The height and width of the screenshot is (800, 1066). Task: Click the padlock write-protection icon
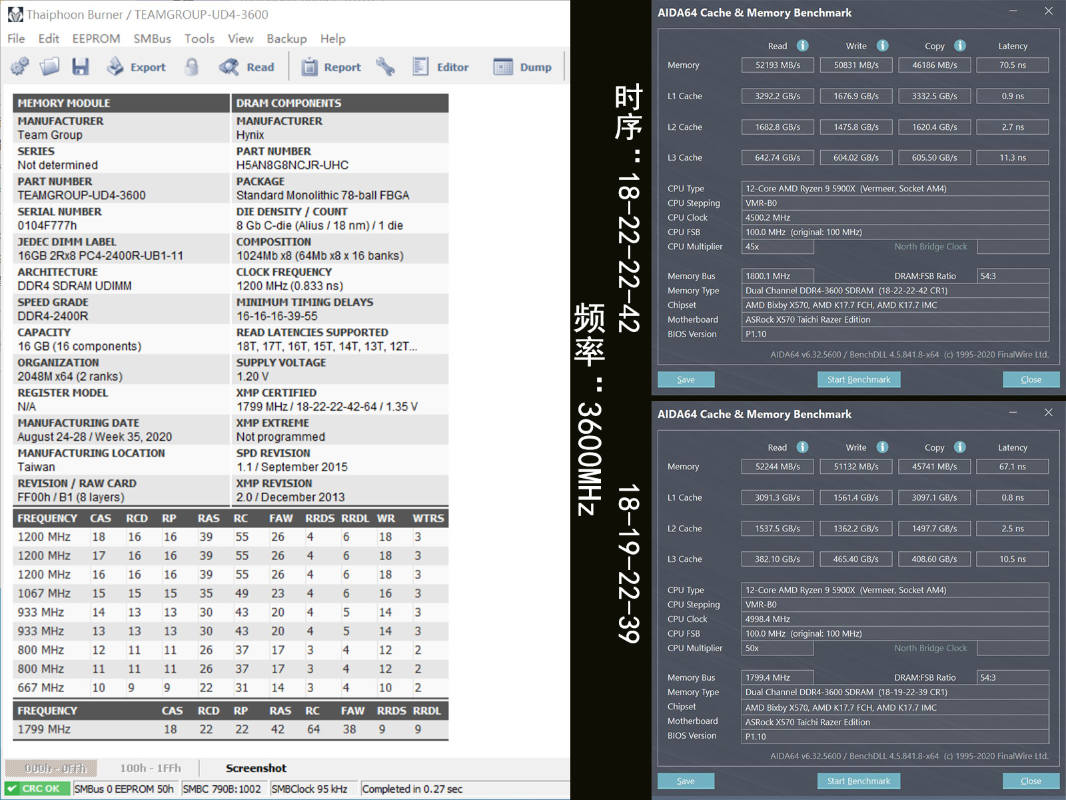tap(192, 67)
